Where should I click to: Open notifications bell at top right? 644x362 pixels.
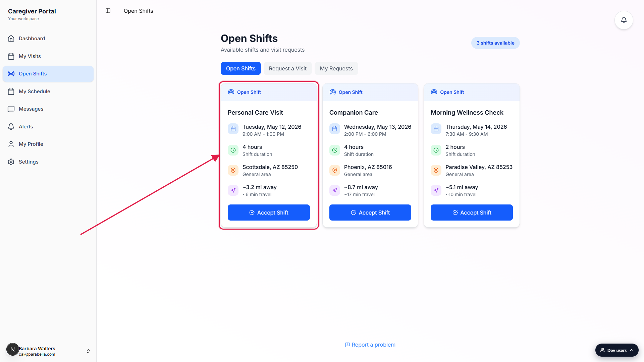click(x=624, y=20)
